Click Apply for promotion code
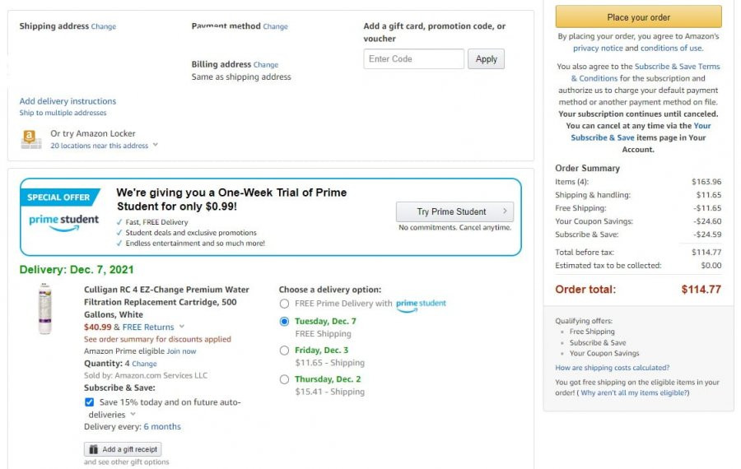This screenshot has width=741, height=469. [486, 59]
